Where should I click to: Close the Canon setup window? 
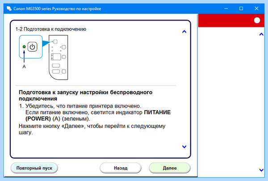tap(256, 8)
